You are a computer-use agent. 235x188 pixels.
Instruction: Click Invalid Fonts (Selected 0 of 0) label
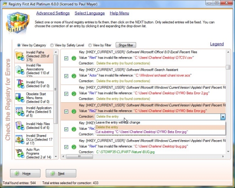(x=38, y=84)
